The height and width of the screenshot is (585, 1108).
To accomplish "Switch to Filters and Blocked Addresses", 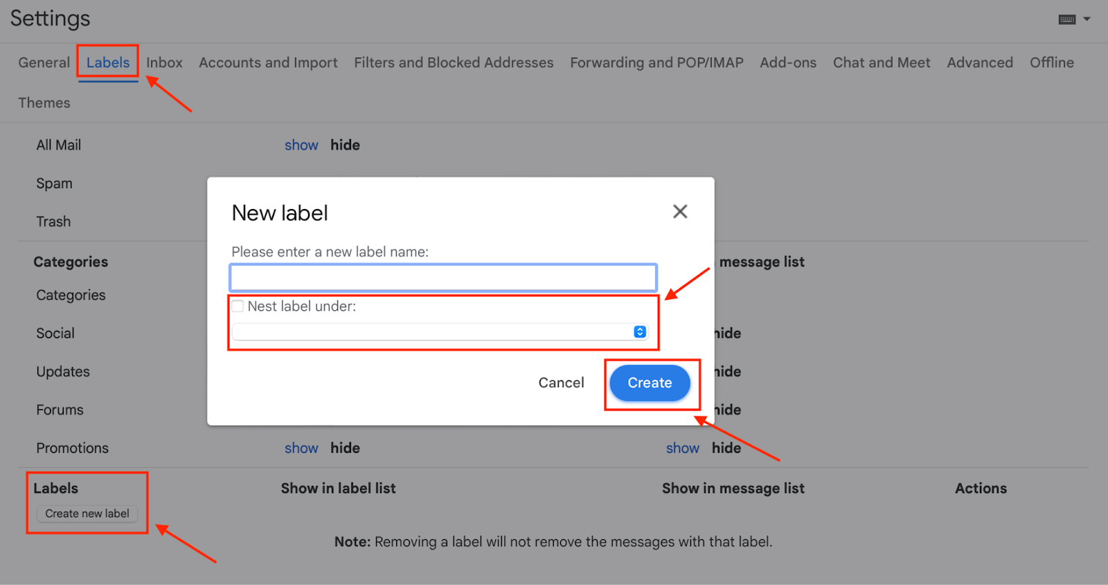I will pyautogui.click(x=453, y=62).
